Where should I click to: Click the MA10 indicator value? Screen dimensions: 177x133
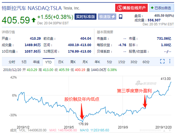(95, 130)
